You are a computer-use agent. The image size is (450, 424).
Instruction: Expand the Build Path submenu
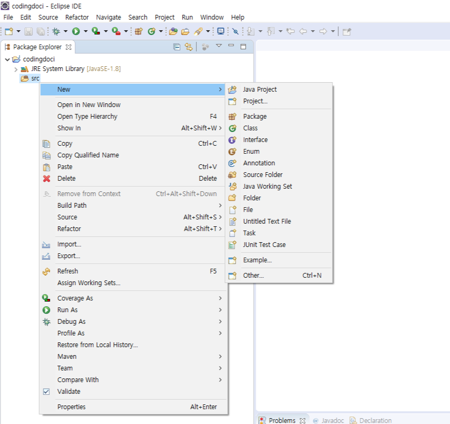132,206
